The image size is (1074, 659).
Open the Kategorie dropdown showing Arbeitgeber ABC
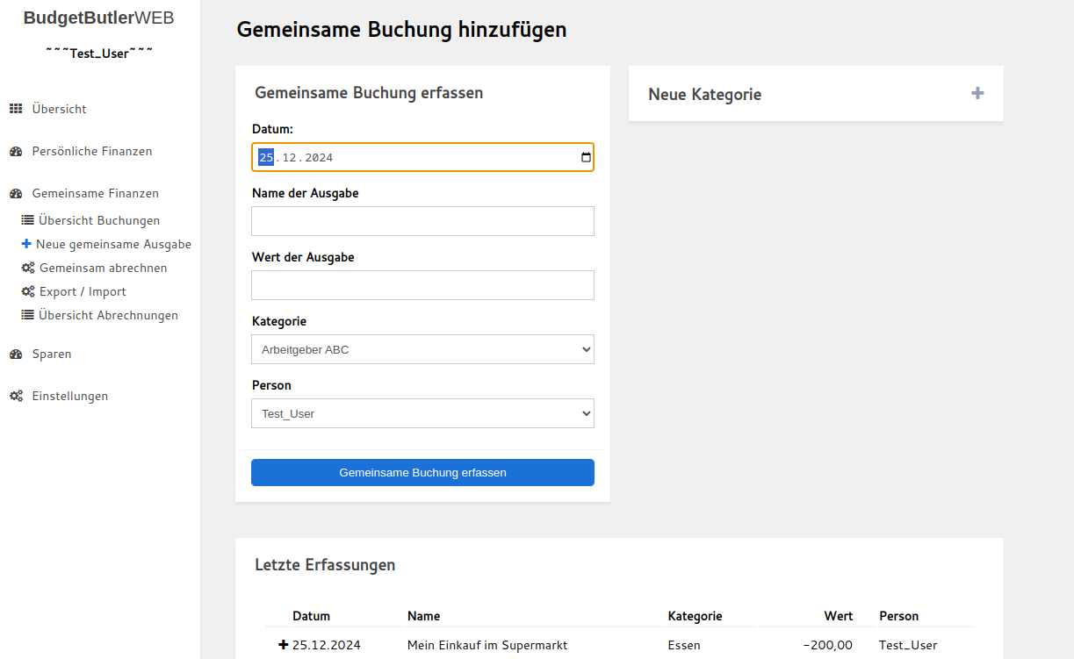click(x=422, y=348)
